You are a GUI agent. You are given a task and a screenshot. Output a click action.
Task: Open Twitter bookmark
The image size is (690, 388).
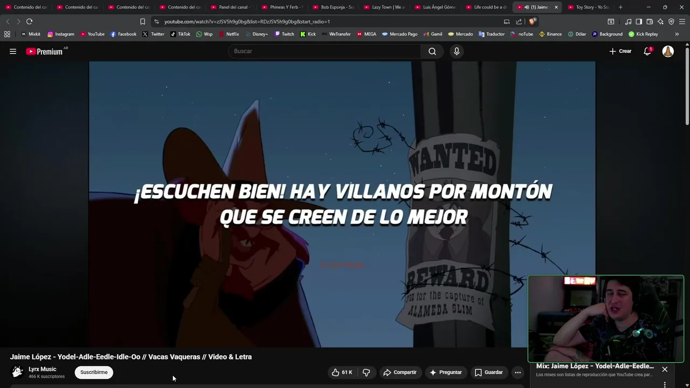[x=153, y=34]
